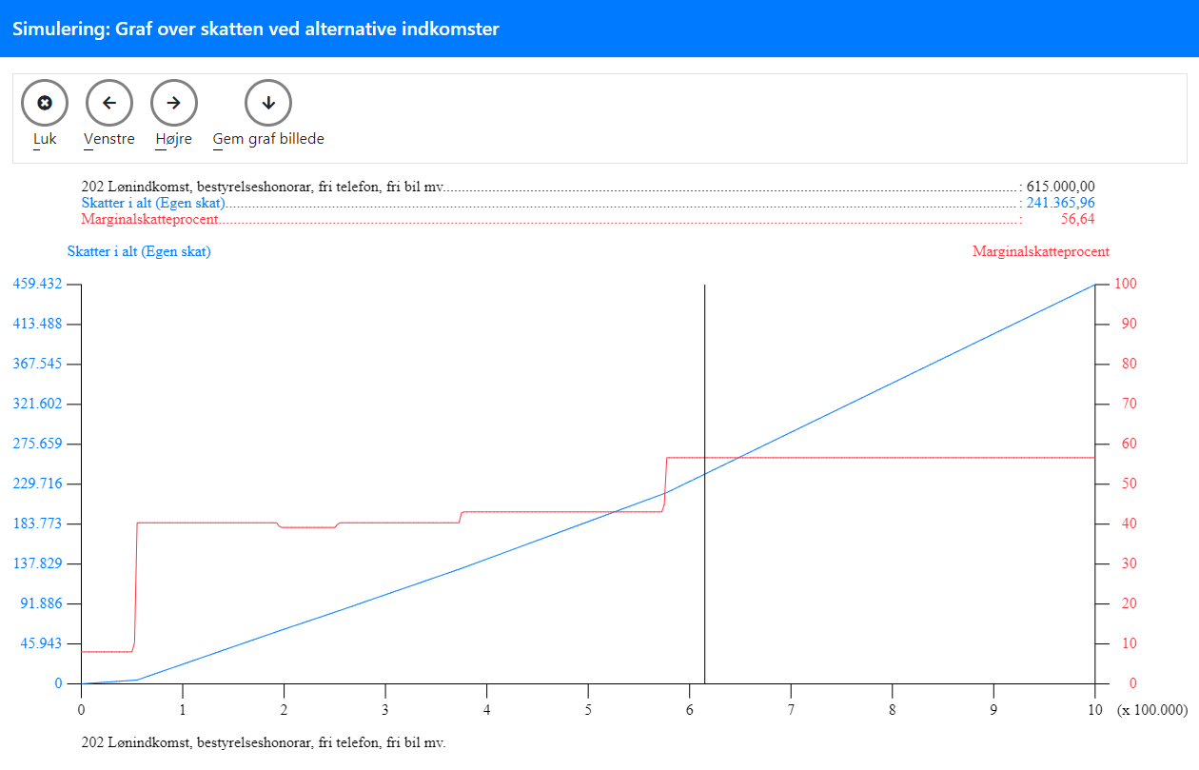Click the blue 'Skatter i alt' axis title
Viewport: 1199px width, 770px height.
139,252
